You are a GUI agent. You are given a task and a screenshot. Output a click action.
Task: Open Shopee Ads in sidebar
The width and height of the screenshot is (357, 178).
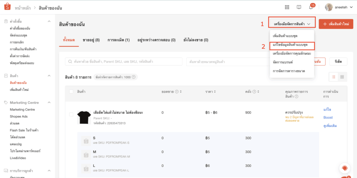pyautogui.click(x=18, y=116)
